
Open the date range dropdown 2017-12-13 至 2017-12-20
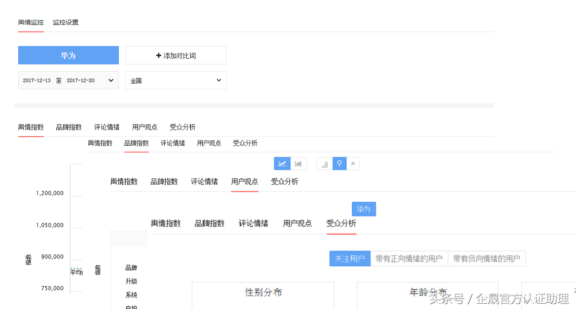(x=68, y=81)
